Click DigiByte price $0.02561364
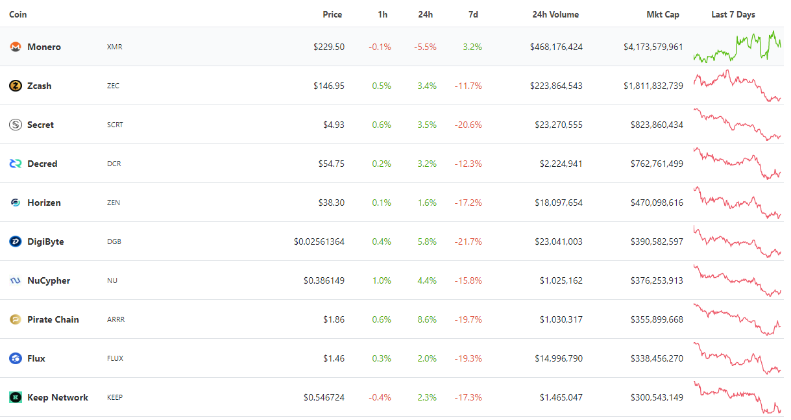 click(x=319, y=241)
